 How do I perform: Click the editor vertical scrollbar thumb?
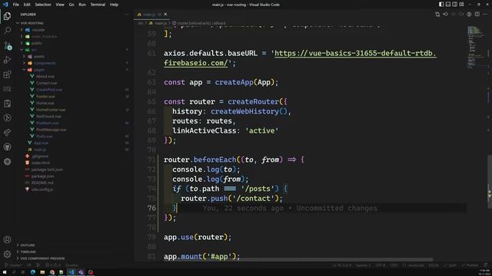pyautogui.click(x=490, y=182)
